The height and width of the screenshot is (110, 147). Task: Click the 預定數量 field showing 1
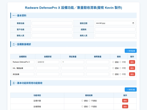(73, 62)
